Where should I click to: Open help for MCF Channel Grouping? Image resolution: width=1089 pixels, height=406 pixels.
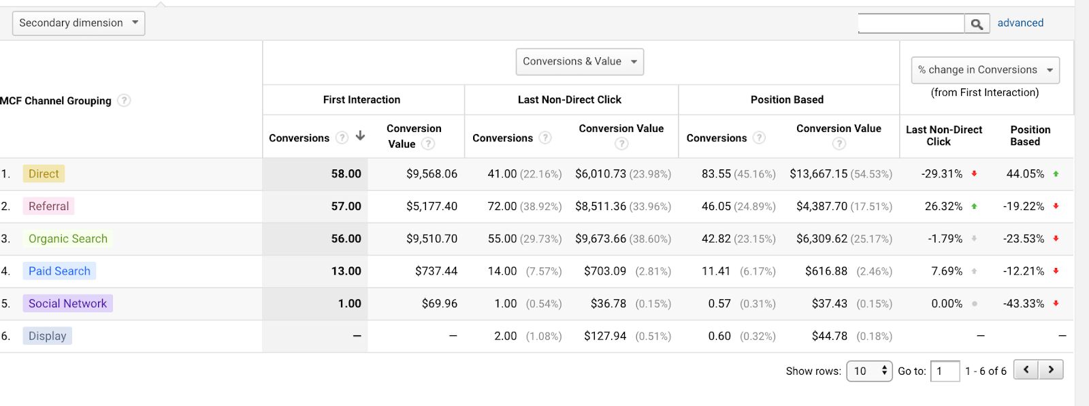(124, 101)
